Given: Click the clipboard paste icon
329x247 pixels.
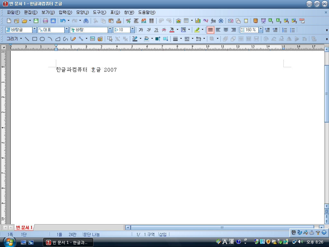Looking at the screenshot, I should (x=111, y=21).
